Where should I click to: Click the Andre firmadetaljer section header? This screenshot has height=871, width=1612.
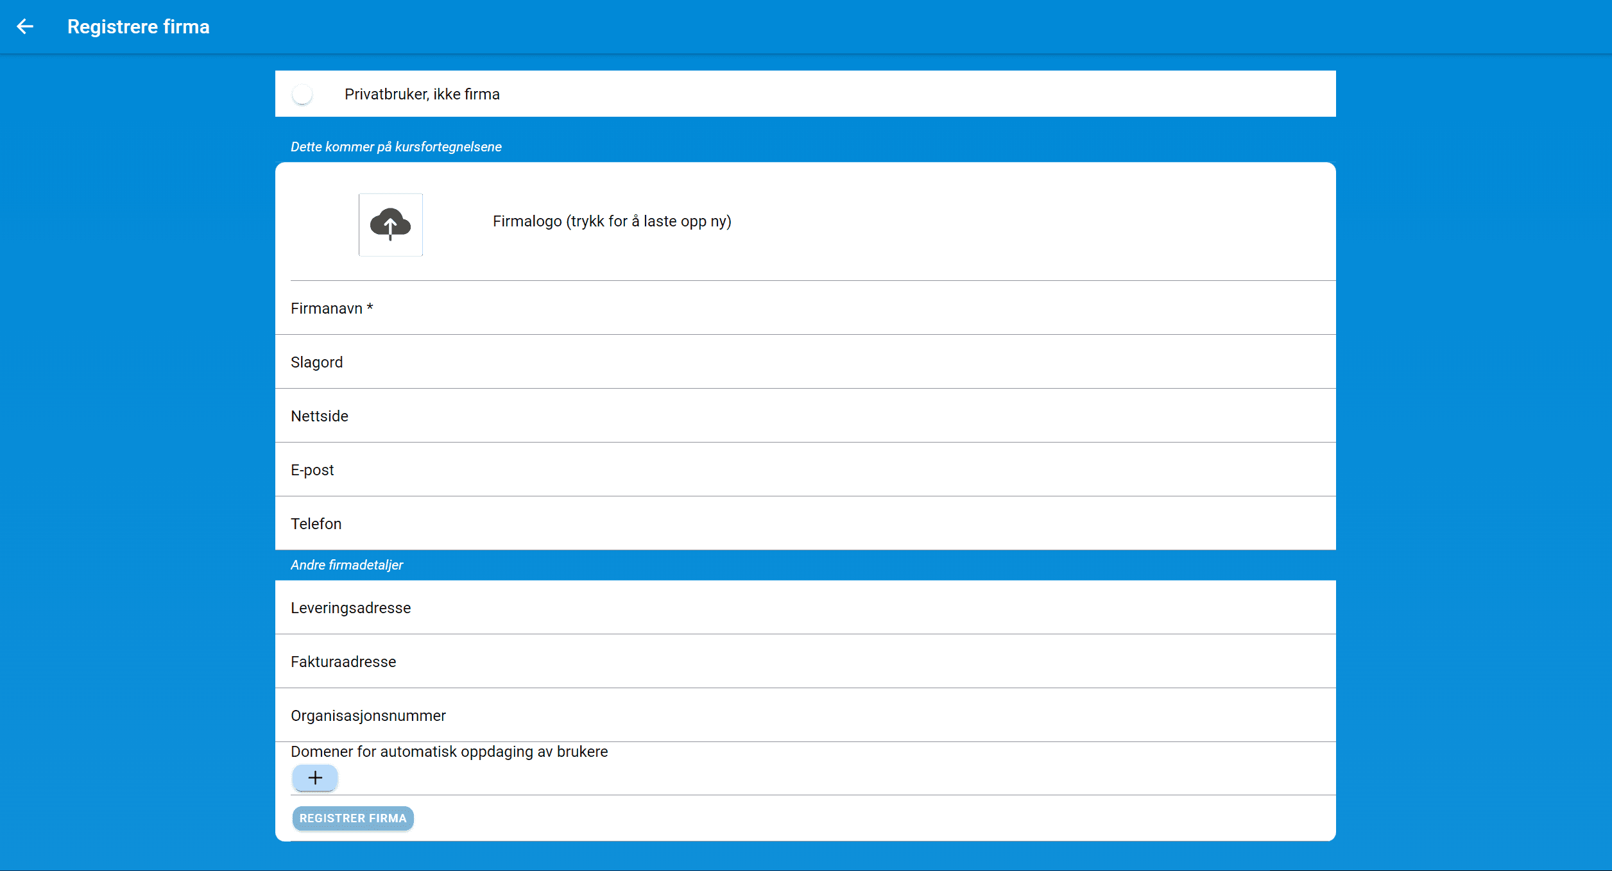click(347, 565)
